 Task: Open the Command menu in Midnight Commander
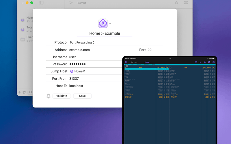[x=139, y=65]
